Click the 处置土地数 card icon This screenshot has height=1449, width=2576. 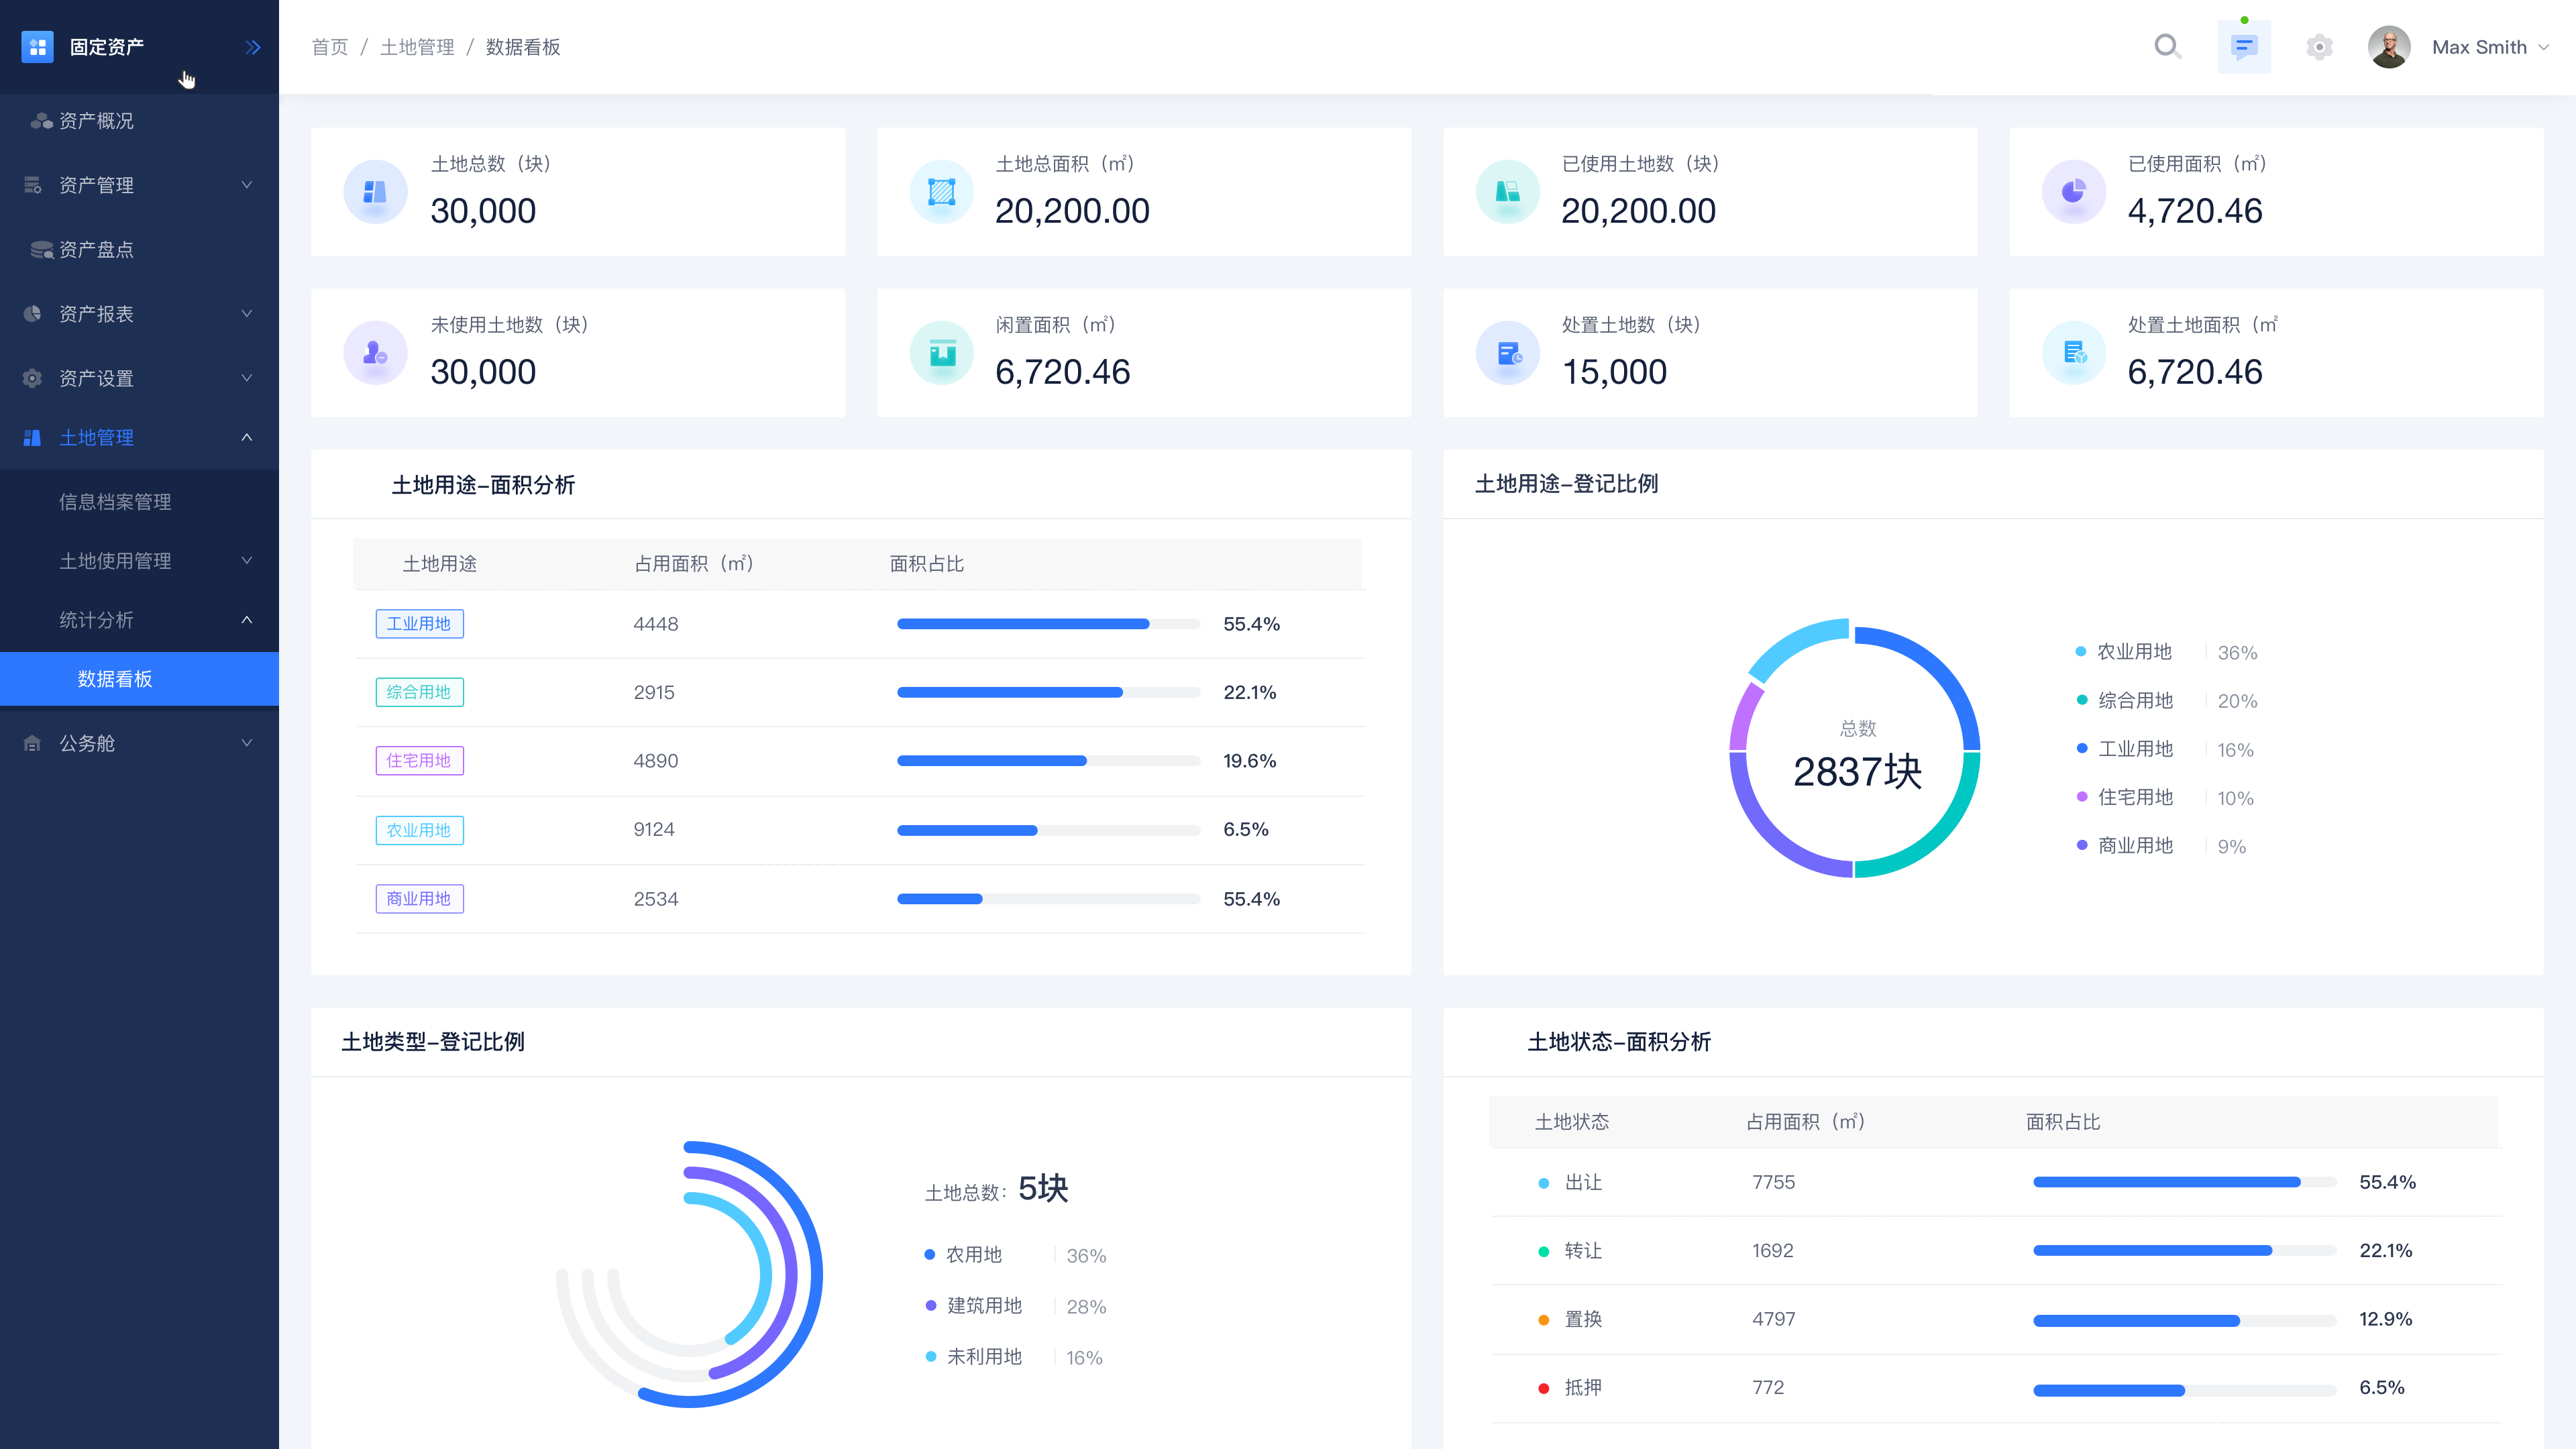[x=1507, y=352]
